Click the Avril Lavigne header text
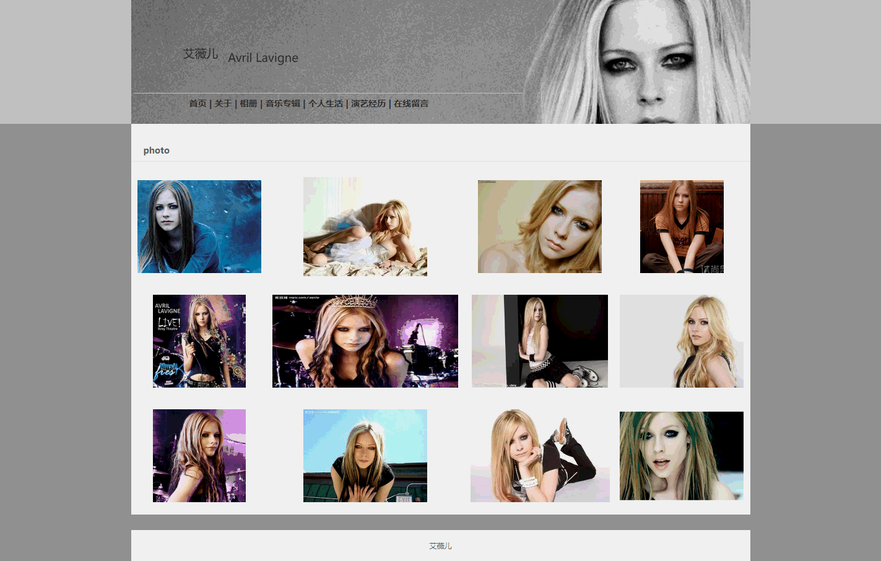The image size is (881, 561). pyautogui.click(x=263, y=58)
